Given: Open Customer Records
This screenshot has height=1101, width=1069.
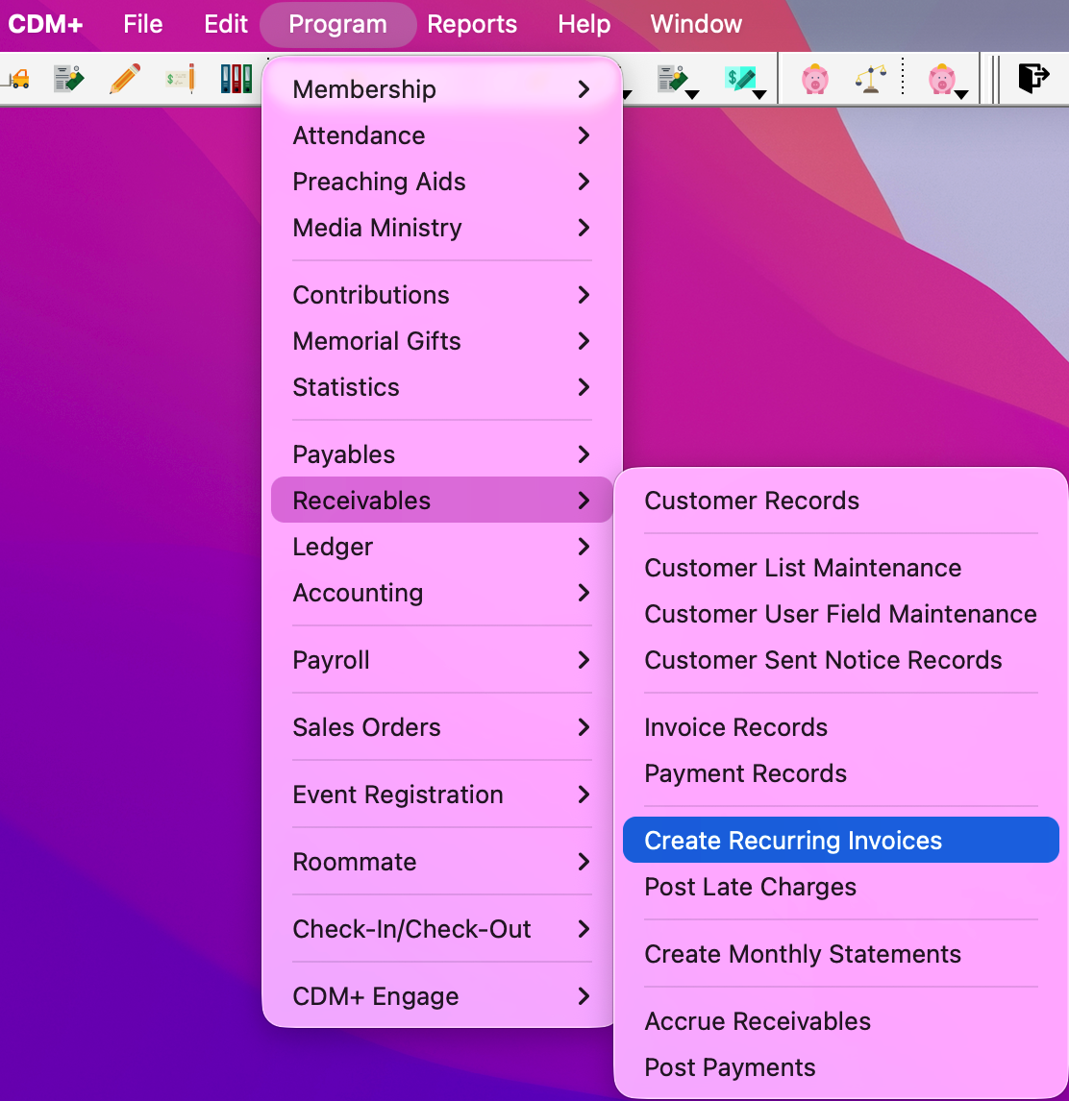Looking at the screenshot, I should [840, 501].
